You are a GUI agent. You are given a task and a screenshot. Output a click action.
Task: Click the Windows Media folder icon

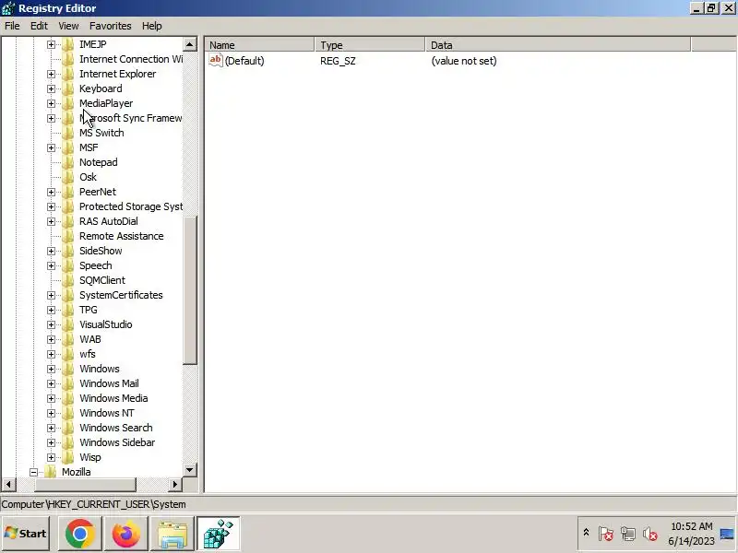coord(68,398)
